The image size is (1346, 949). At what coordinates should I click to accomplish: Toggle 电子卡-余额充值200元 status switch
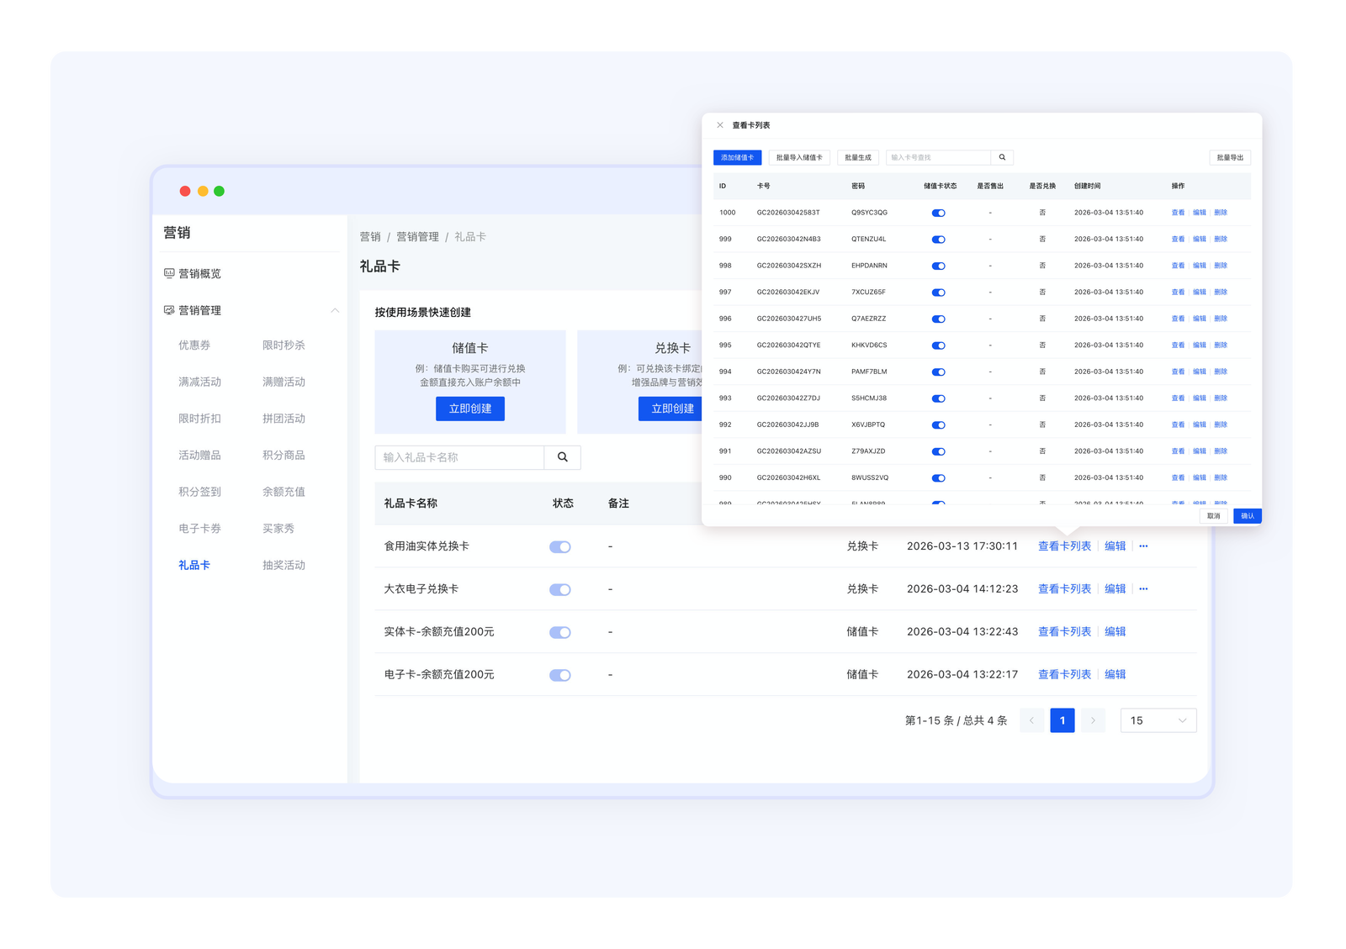[x=560, y=675]
